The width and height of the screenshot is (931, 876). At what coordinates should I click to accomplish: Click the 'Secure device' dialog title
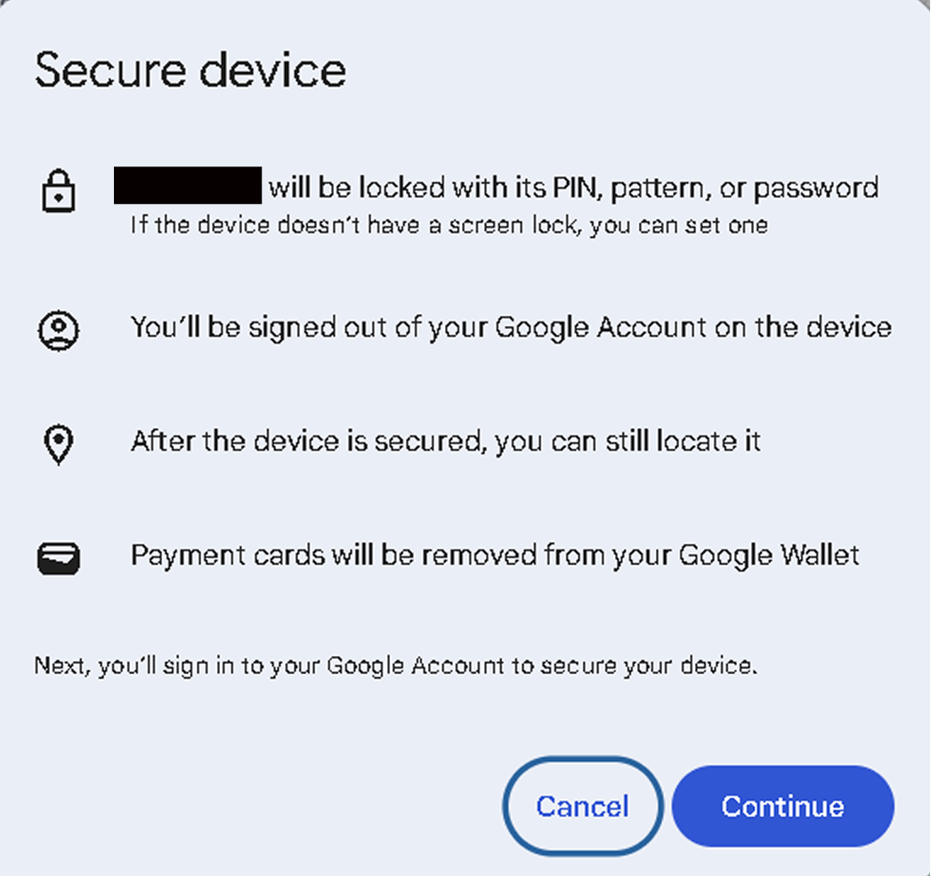(x=190, y=71)
